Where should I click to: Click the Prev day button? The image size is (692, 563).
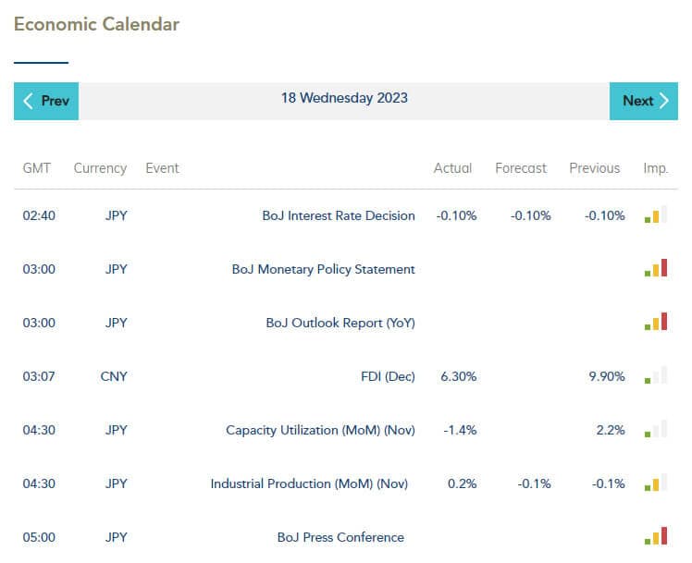[46, 101]
